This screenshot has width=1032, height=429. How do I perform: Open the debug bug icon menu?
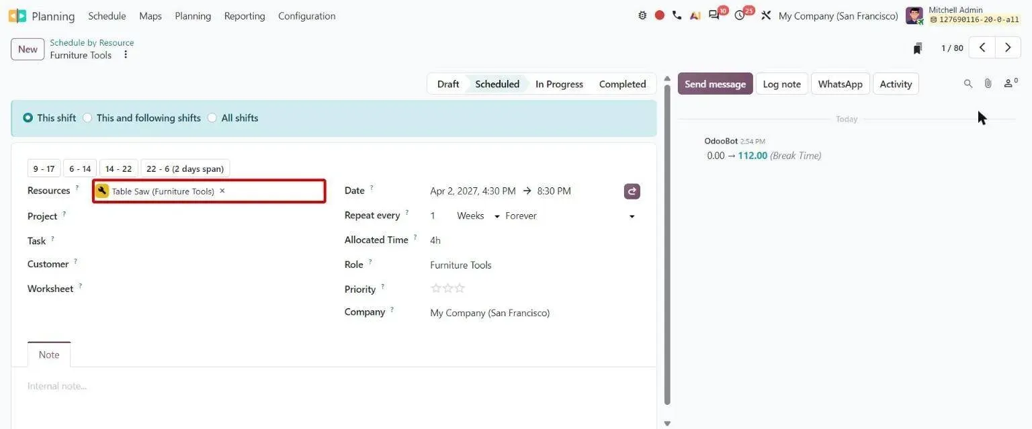642,15
